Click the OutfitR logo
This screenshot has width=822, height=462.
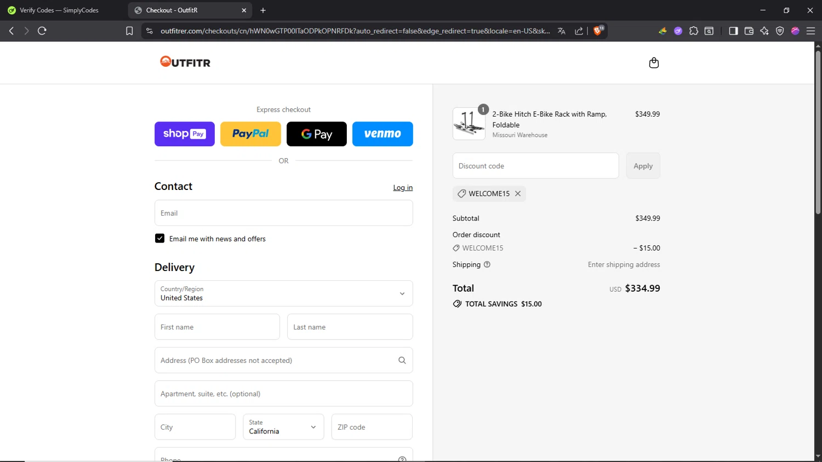point(185,62)
